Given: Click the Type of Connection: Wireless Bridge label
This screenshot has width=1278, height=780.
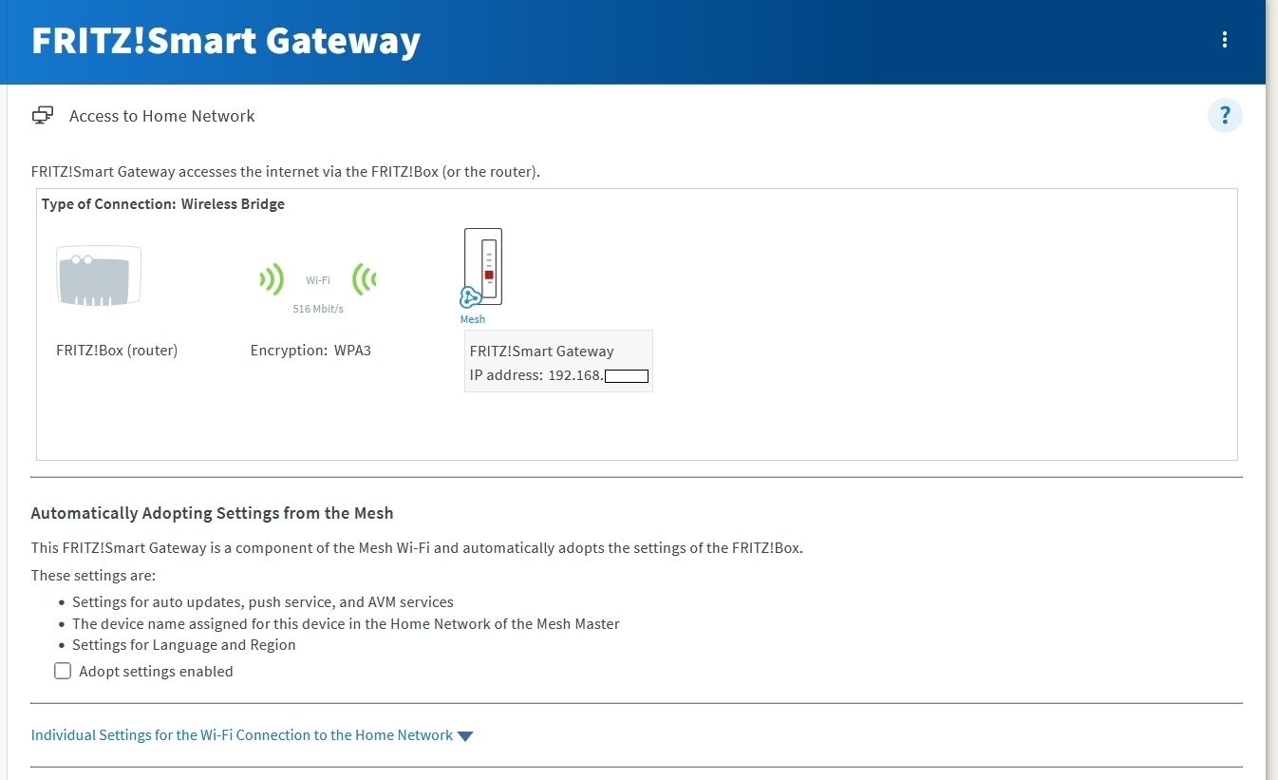Looking at the screenshot, I should [163, 204].
